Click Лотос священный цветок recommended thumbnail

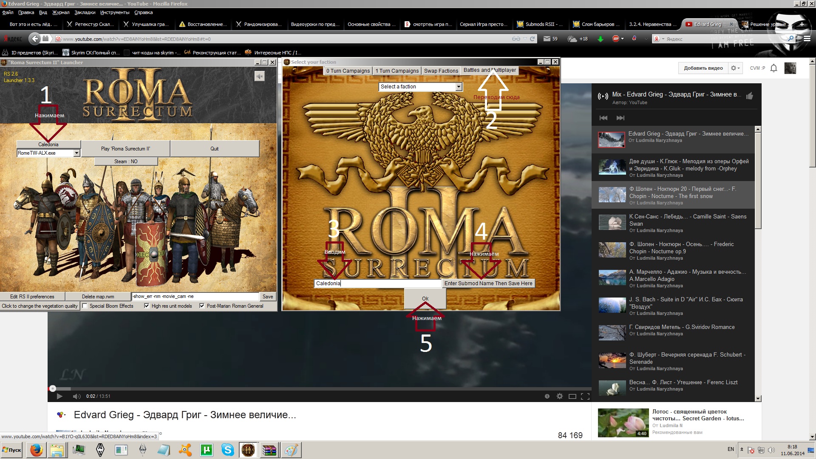pos(623,423)
